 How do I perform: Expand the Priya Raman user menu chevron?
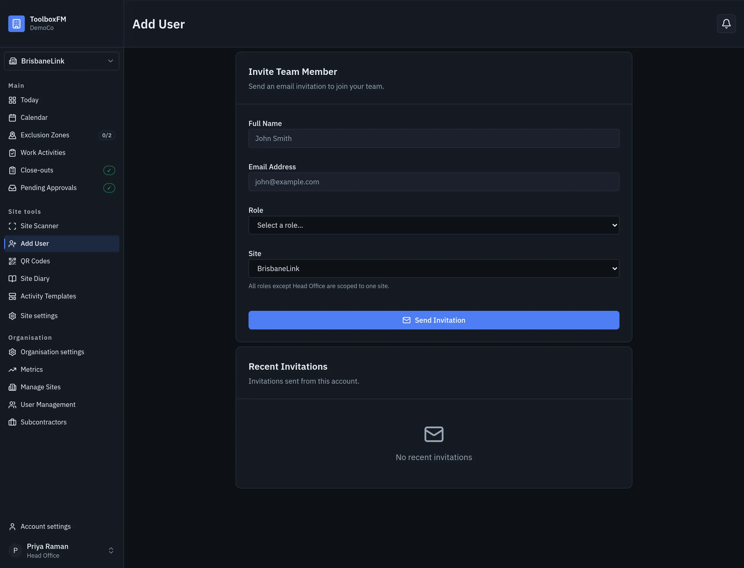pos(111,551)
